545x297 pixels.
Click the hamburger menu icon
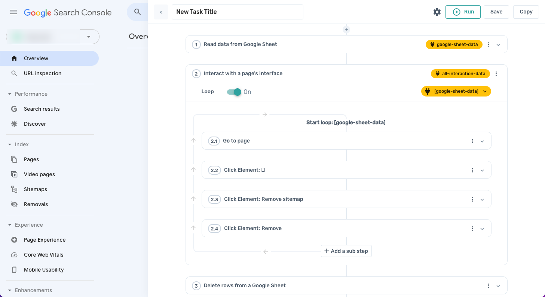pos(13,12)
